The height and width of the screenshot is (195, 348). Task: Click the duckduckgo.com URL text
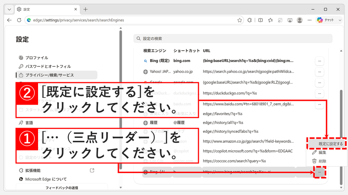(230, 93)
